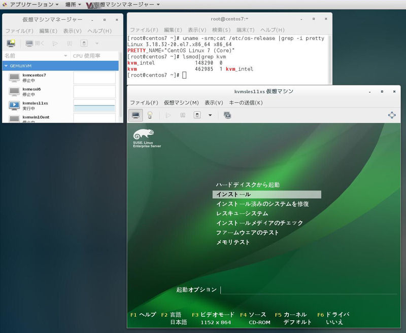Open the 場所 menu in top panel

point(73,5)
